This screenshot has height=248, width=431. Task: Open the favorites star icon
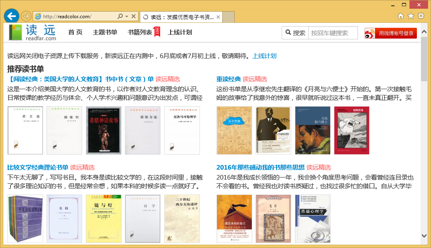point(411,16)
